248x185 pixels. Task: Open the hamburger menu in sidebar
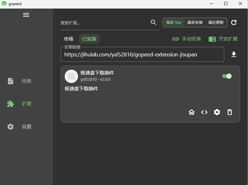[26, 15]
